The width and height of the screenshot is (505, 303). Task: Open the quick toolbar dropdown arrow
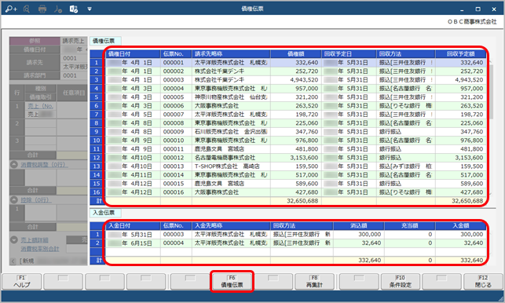click(x=90, y=9)
